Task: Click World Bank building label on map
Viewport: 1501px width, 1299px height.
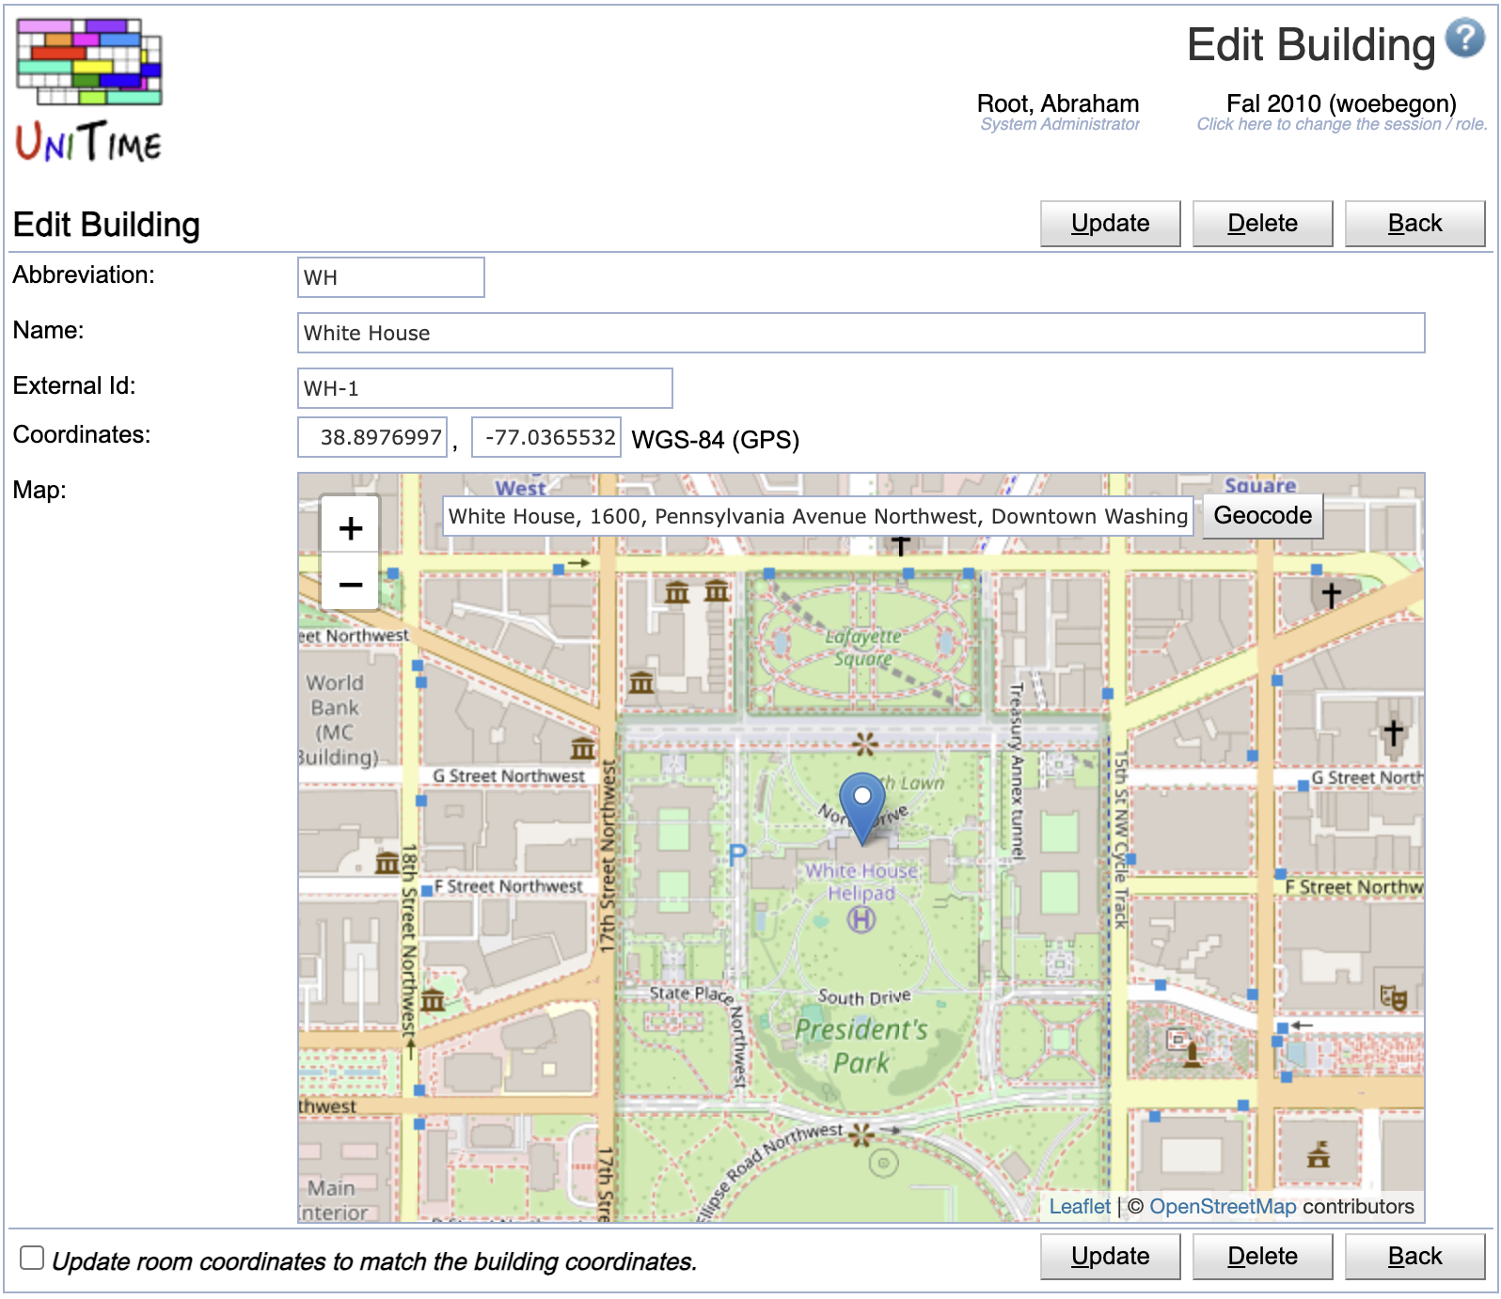Action: [x=339, y=720]
